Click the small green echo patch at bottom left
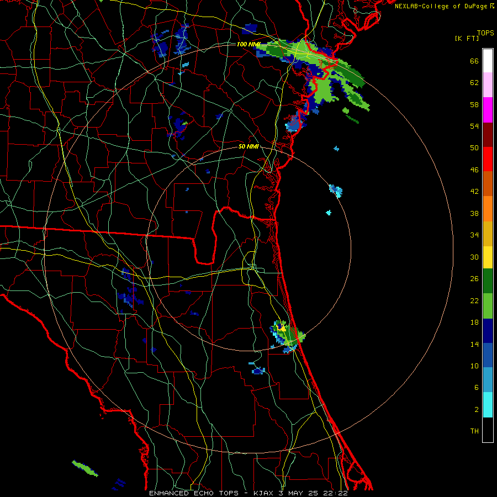Image resolution: width=497 pixels, height=497 pixels. coord(84,468)
